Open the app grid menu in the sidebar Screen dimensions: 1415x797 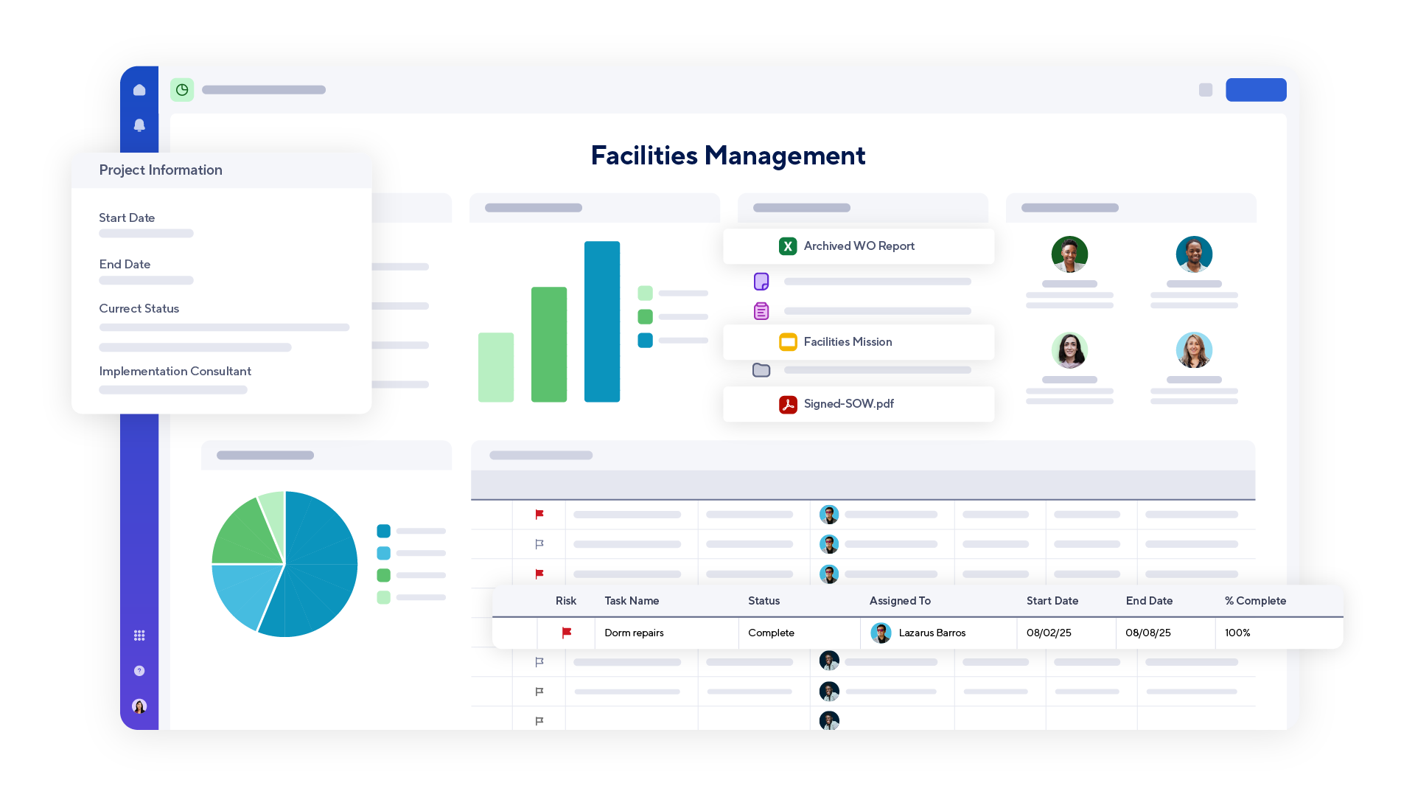[x=139, y=635]
